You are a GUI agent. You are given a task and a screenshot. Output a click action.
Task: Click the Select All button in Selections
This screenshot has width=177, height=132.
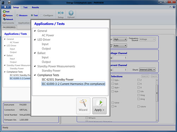[145, 76]
